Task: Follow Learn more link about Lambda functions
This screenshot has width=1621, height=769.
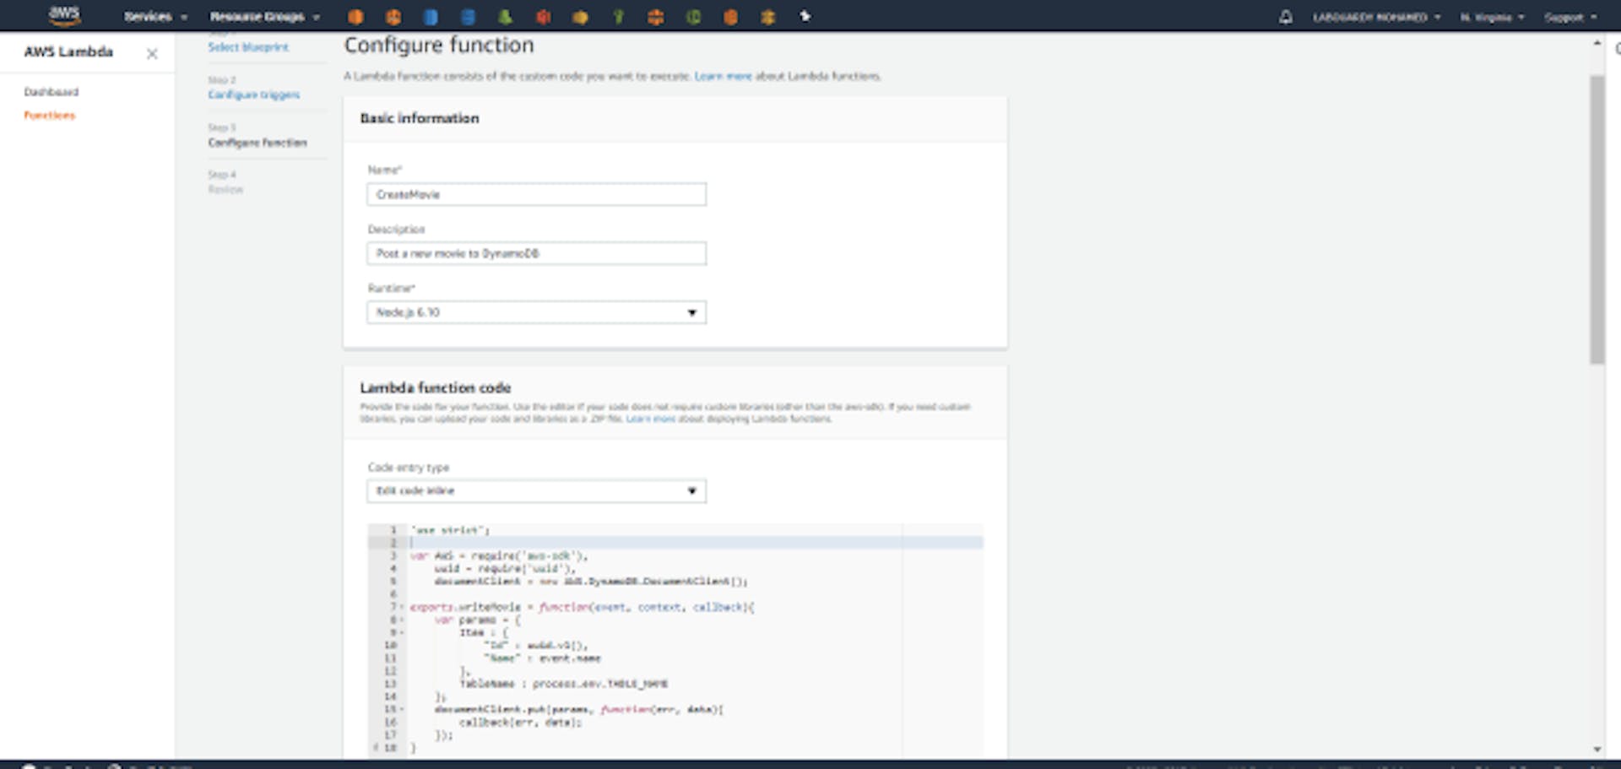Action: (x=723, y=76)
